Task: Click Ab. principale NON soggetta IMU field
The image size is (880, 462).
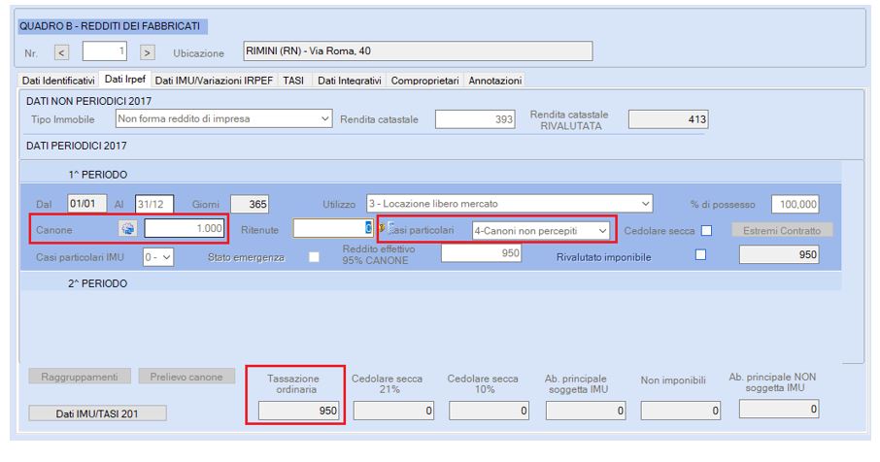Action: (779, 410)
